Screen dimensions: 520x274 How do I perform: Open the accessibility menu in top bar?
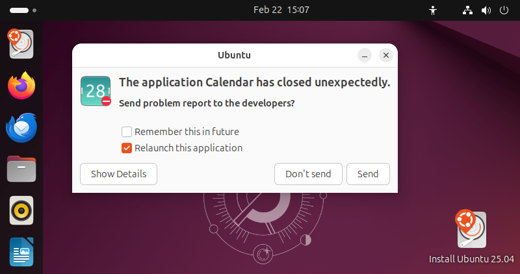tap(434, 10)
